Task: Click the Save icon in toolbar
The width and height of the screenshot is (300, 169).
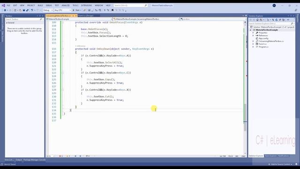Action: click(x=24, y=10)
